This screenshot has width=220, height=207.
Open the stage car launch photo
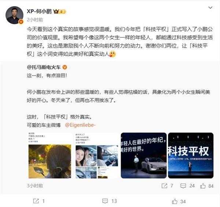pyautogui.click(x=144, y=156)
